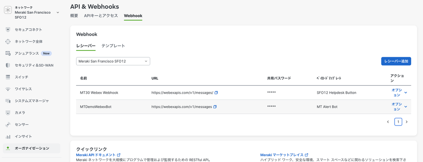Click external-link icon beside Meraki API ドキュメント

coord(119,155)
